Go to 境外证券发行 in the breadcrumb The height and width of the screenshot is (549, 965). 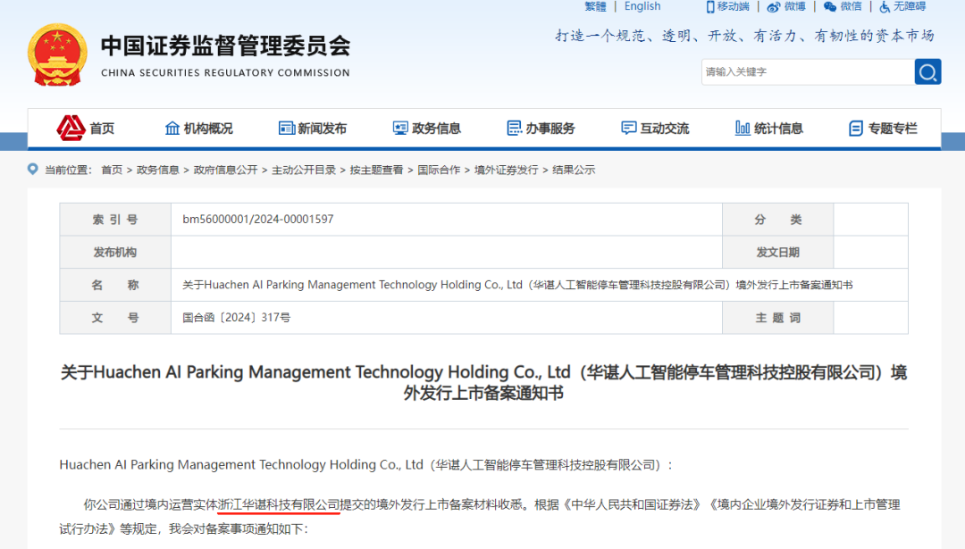pyautogui.click(x=506, y=170)
